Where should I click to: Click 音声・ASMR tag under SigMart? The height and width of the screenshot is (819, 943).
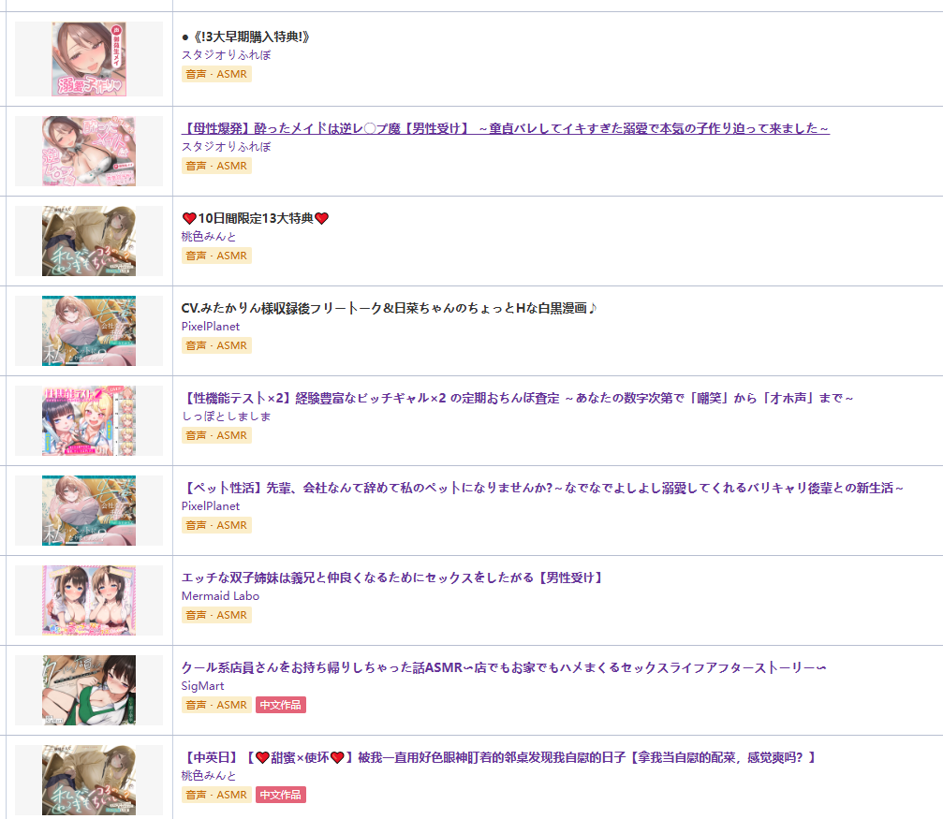pyautogui.click(x=216, y=705)
